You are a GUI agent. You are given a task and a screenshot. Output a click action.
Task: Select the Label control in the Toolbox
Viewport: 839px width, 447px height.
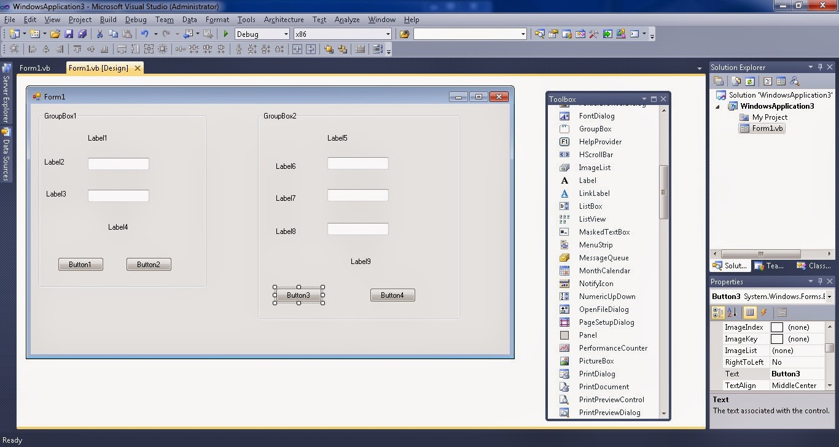pos(587,181)
